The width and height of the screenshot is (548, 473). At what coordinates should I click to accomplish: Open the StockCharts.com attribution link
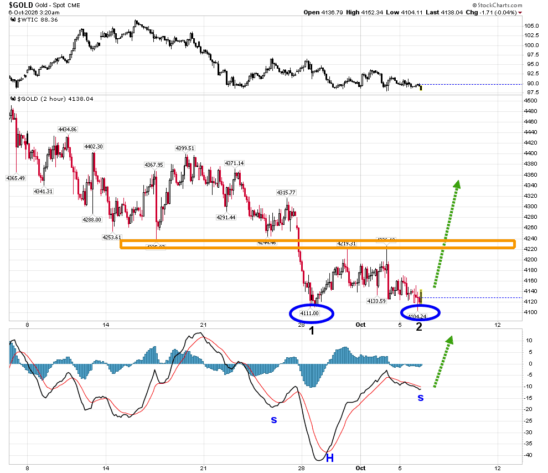497,5
